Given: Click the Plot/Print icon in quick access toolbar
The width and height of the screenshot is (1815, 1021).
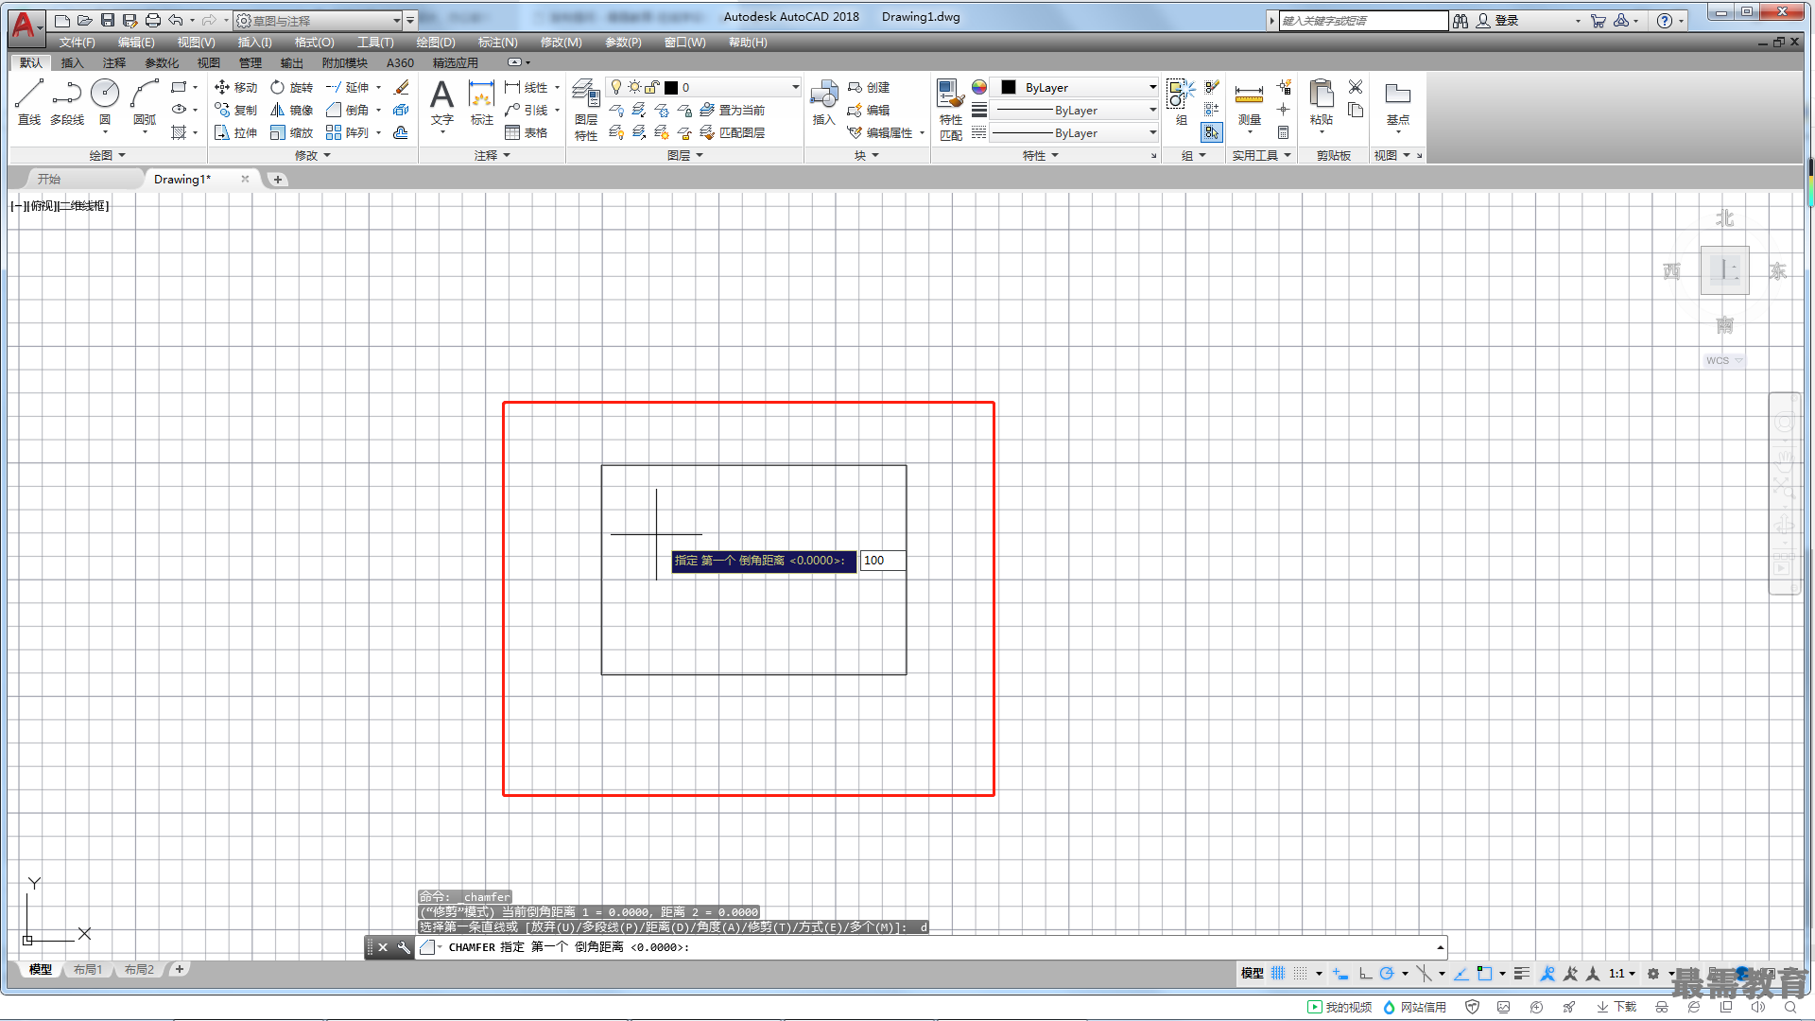Looking at the screenshot, I should pyautogui.click(x=152, y=20).
